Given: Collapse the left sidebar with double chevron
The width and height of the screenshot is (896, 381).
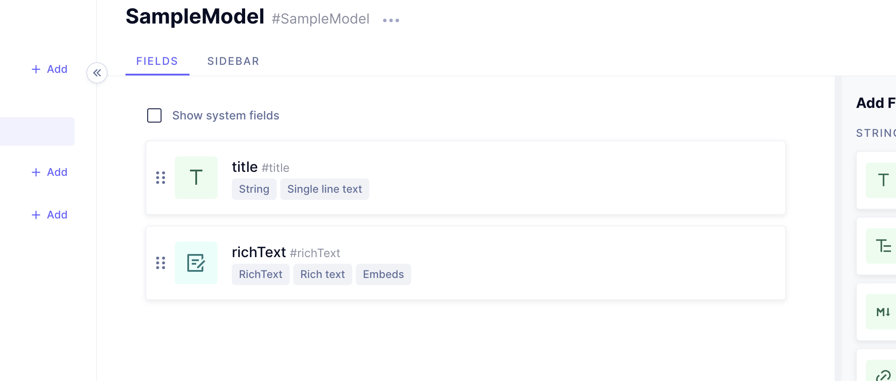Looking at the screenshot, I should point(97,73).
